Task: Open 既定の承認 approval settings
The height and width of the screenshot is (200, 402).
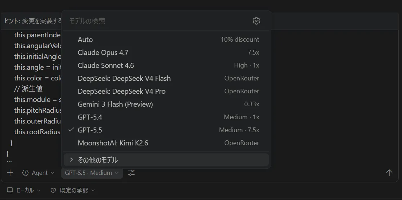Action: [x=73, y=190]
